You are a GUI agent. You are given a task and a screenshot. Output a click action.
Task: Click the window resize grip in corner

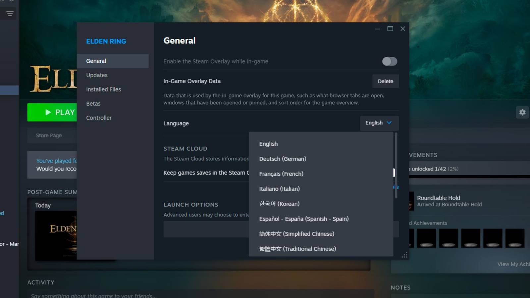pyautogui.click(x=404, y=255)
